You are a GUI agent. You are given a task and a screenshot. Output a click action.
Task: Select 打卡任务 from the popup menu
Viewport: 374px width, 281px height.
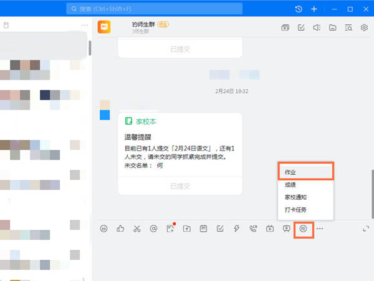(306, 210)
